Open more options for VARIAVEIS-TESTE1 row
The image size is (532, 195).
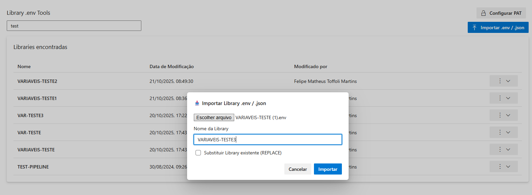click(500, 98)
